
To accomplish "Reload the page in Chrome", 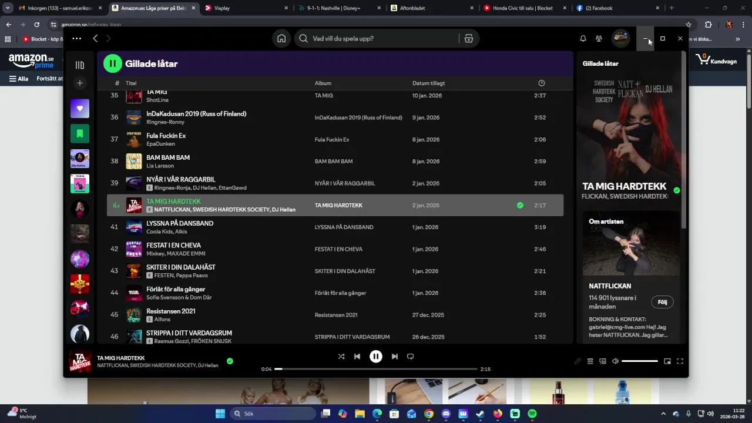I will (36, 25).
